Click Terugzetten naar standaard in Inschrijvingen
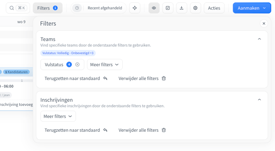Image resolution: width=275 pixels, height=151 pixels. coord(76,130)
